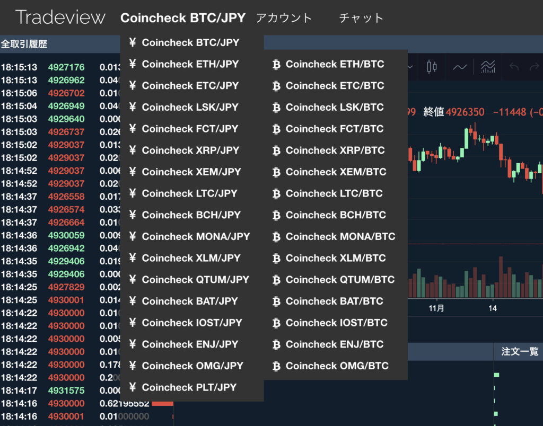Viewport: 543px width, 426px height.
Task: Expand the chart interval dropdown chevron
Action: (x=410, y=67)
